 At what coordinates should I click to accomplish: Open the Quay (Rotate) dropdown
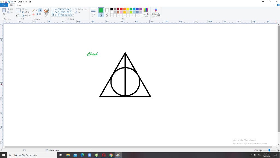[x=26, y=16]
